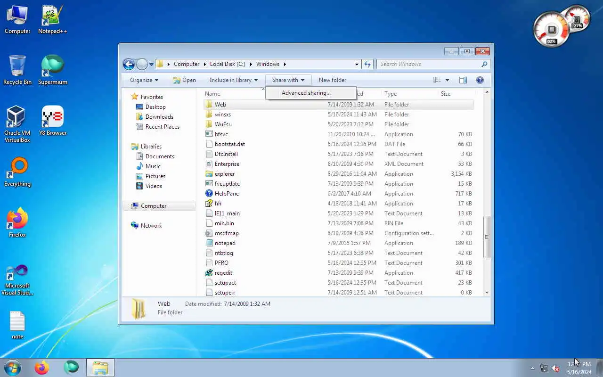Open the Help question mark icon

[x=480, y=80]
